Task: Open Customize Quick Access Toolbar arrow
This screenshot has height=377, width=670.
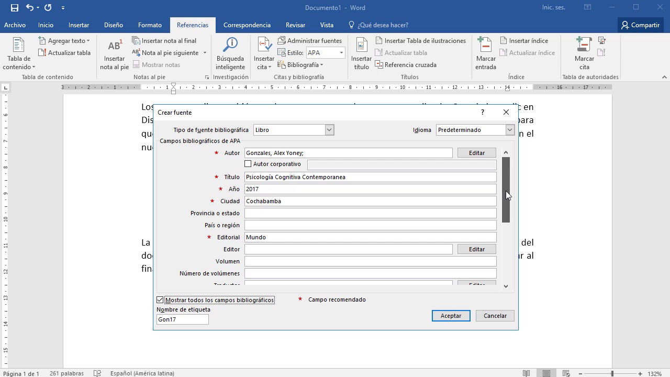Action: (x=63, y=8)
